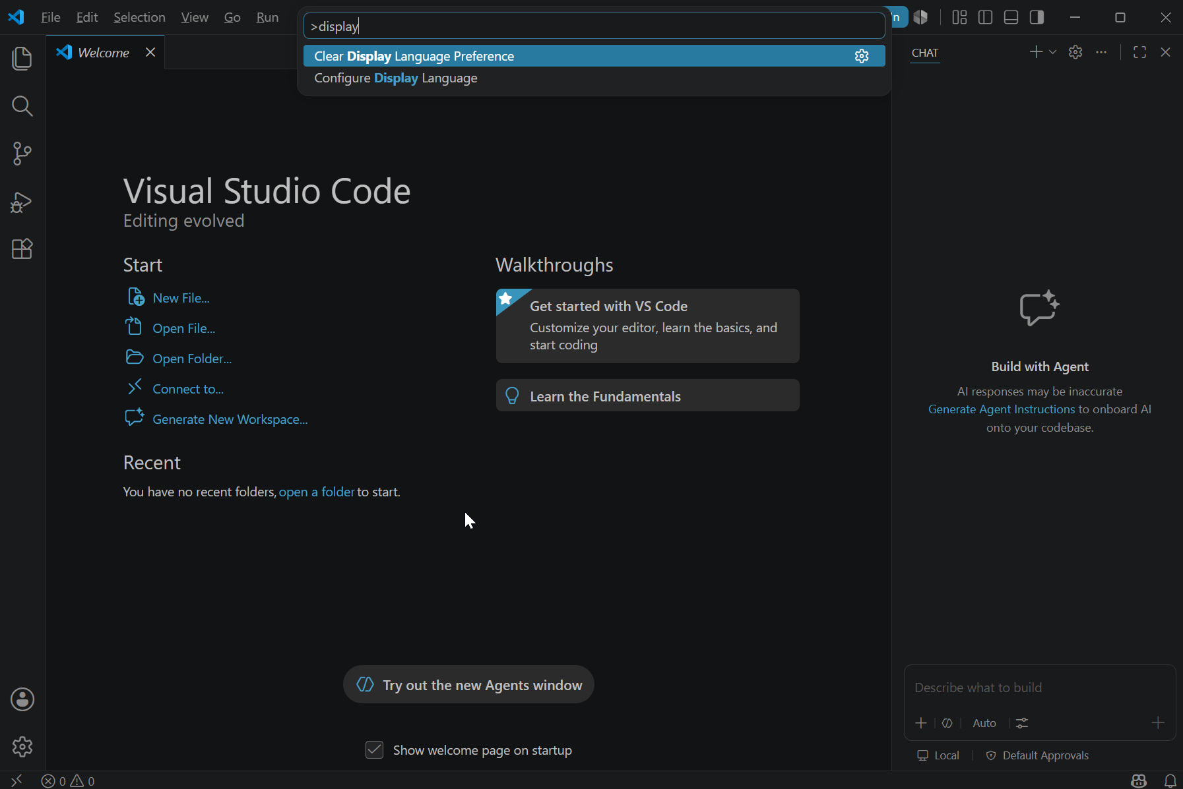The width and height of the screenshot is (1183, 789).
Task: Expand new chat dropdown chevron
Action: pyautogui.click(x=1052, y=52)
